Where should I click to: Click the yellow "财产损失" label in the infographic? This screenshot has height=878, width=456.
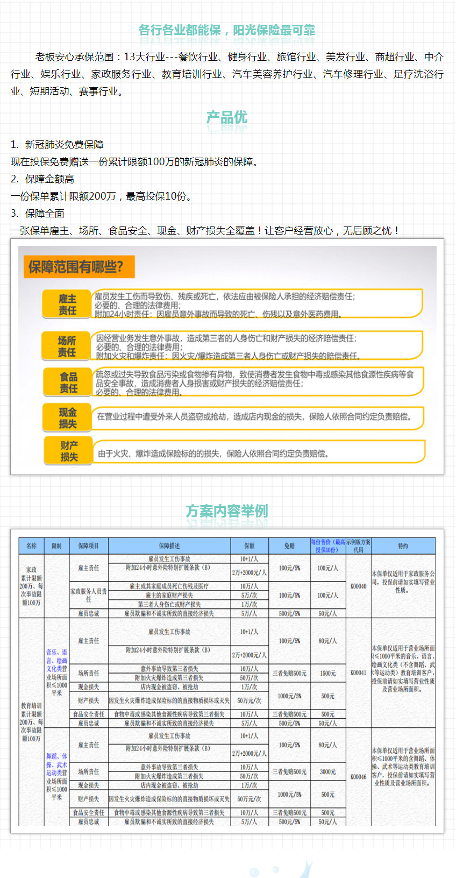68,451
